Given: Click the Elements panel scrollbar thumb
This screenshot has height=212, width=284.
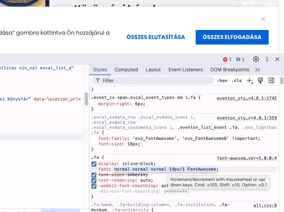Looking at the screenshot, I should [86, 99].
